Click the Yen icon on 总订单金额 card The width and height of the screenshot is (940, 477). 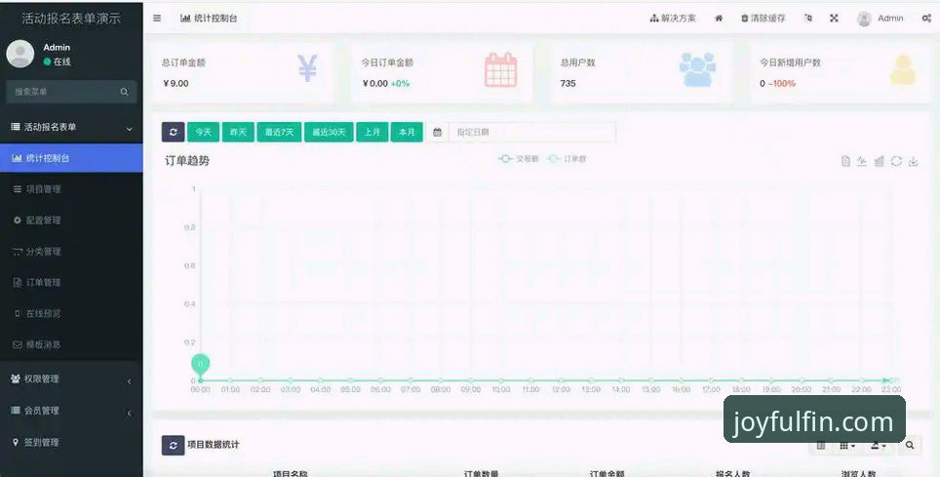pyautogui.click(x=307, y=68)
